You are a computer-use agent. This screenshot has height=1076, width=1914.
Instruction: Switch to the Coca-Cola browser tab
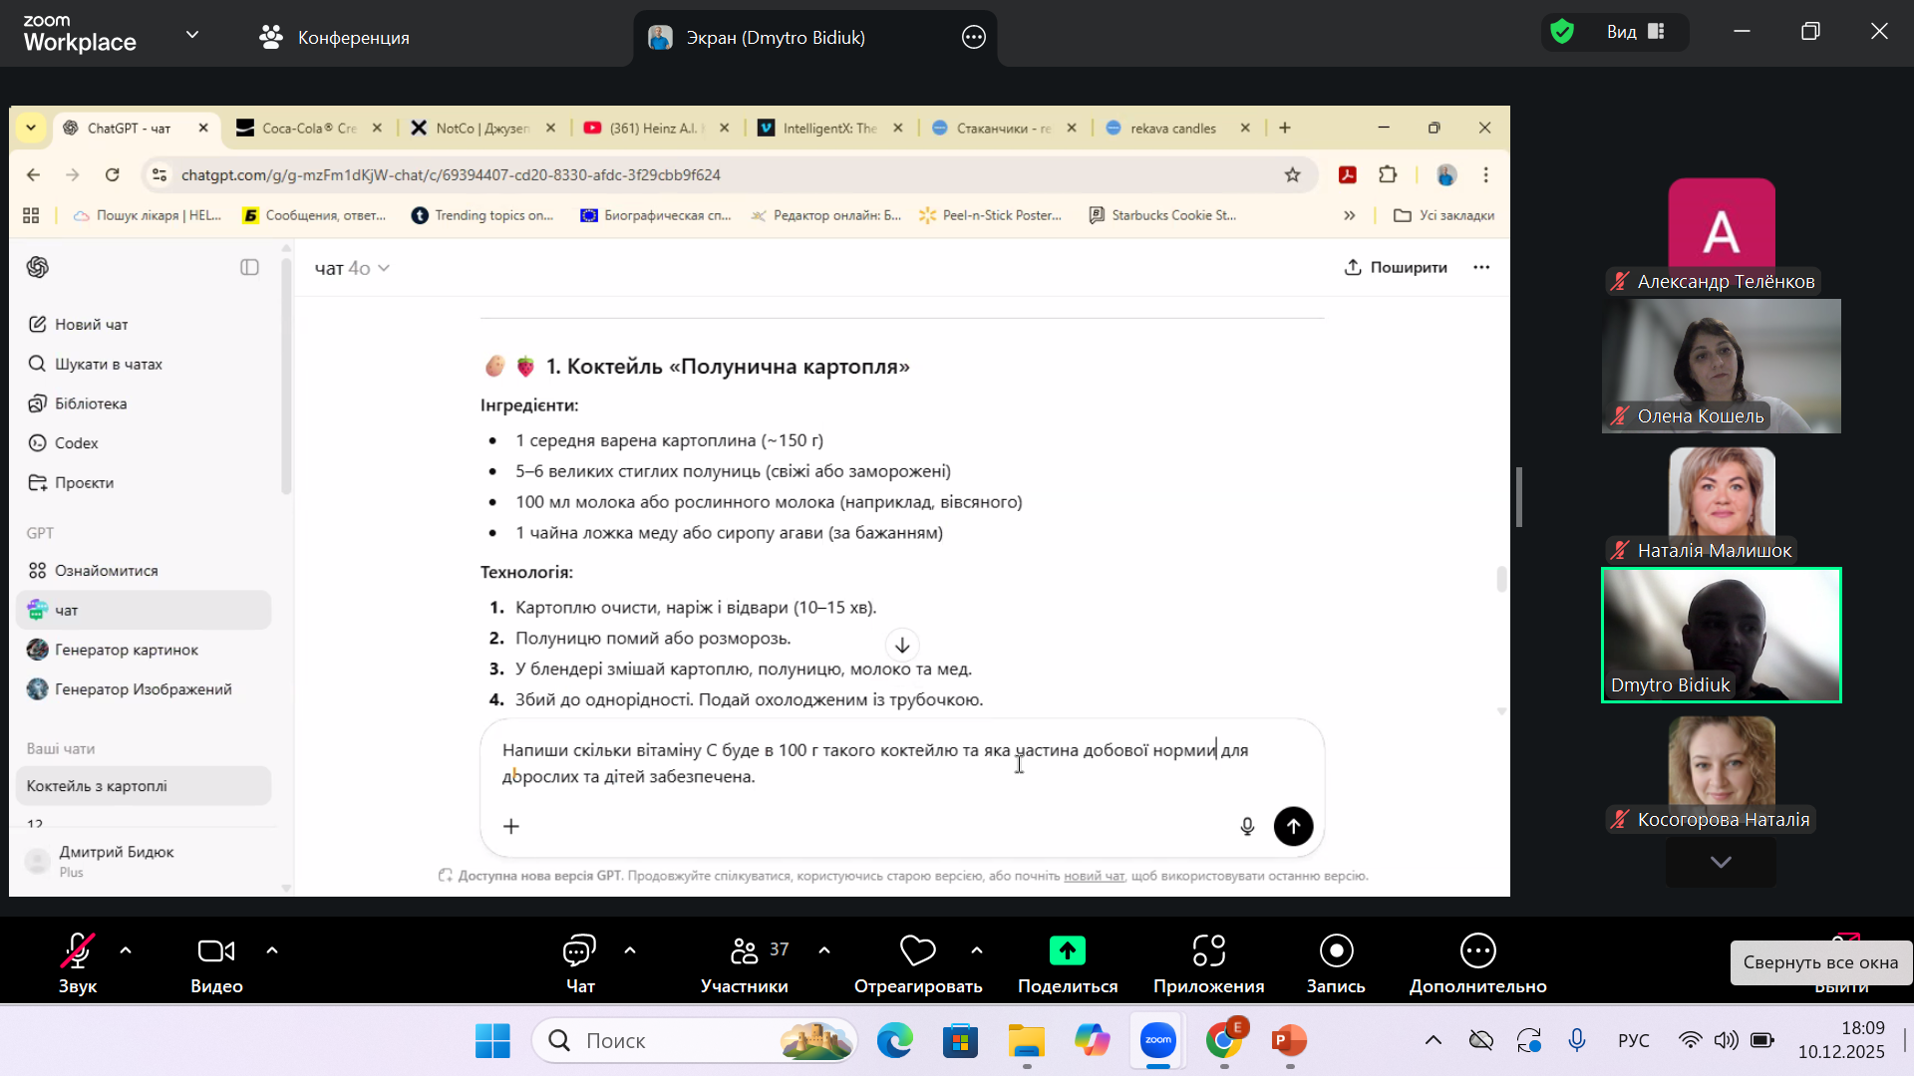[307, 129]
